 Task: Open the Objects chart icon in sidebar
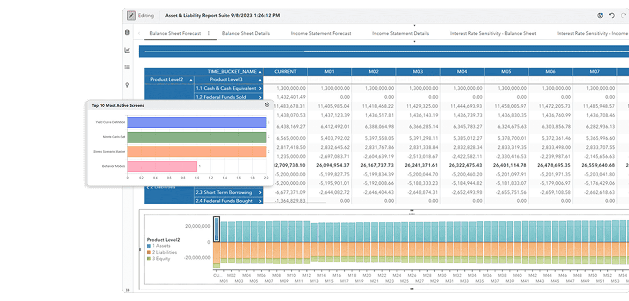point(127,50)
